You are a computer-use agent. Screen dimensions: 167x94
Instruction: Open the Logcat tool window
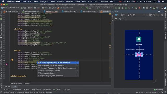(x=37, y=90)
